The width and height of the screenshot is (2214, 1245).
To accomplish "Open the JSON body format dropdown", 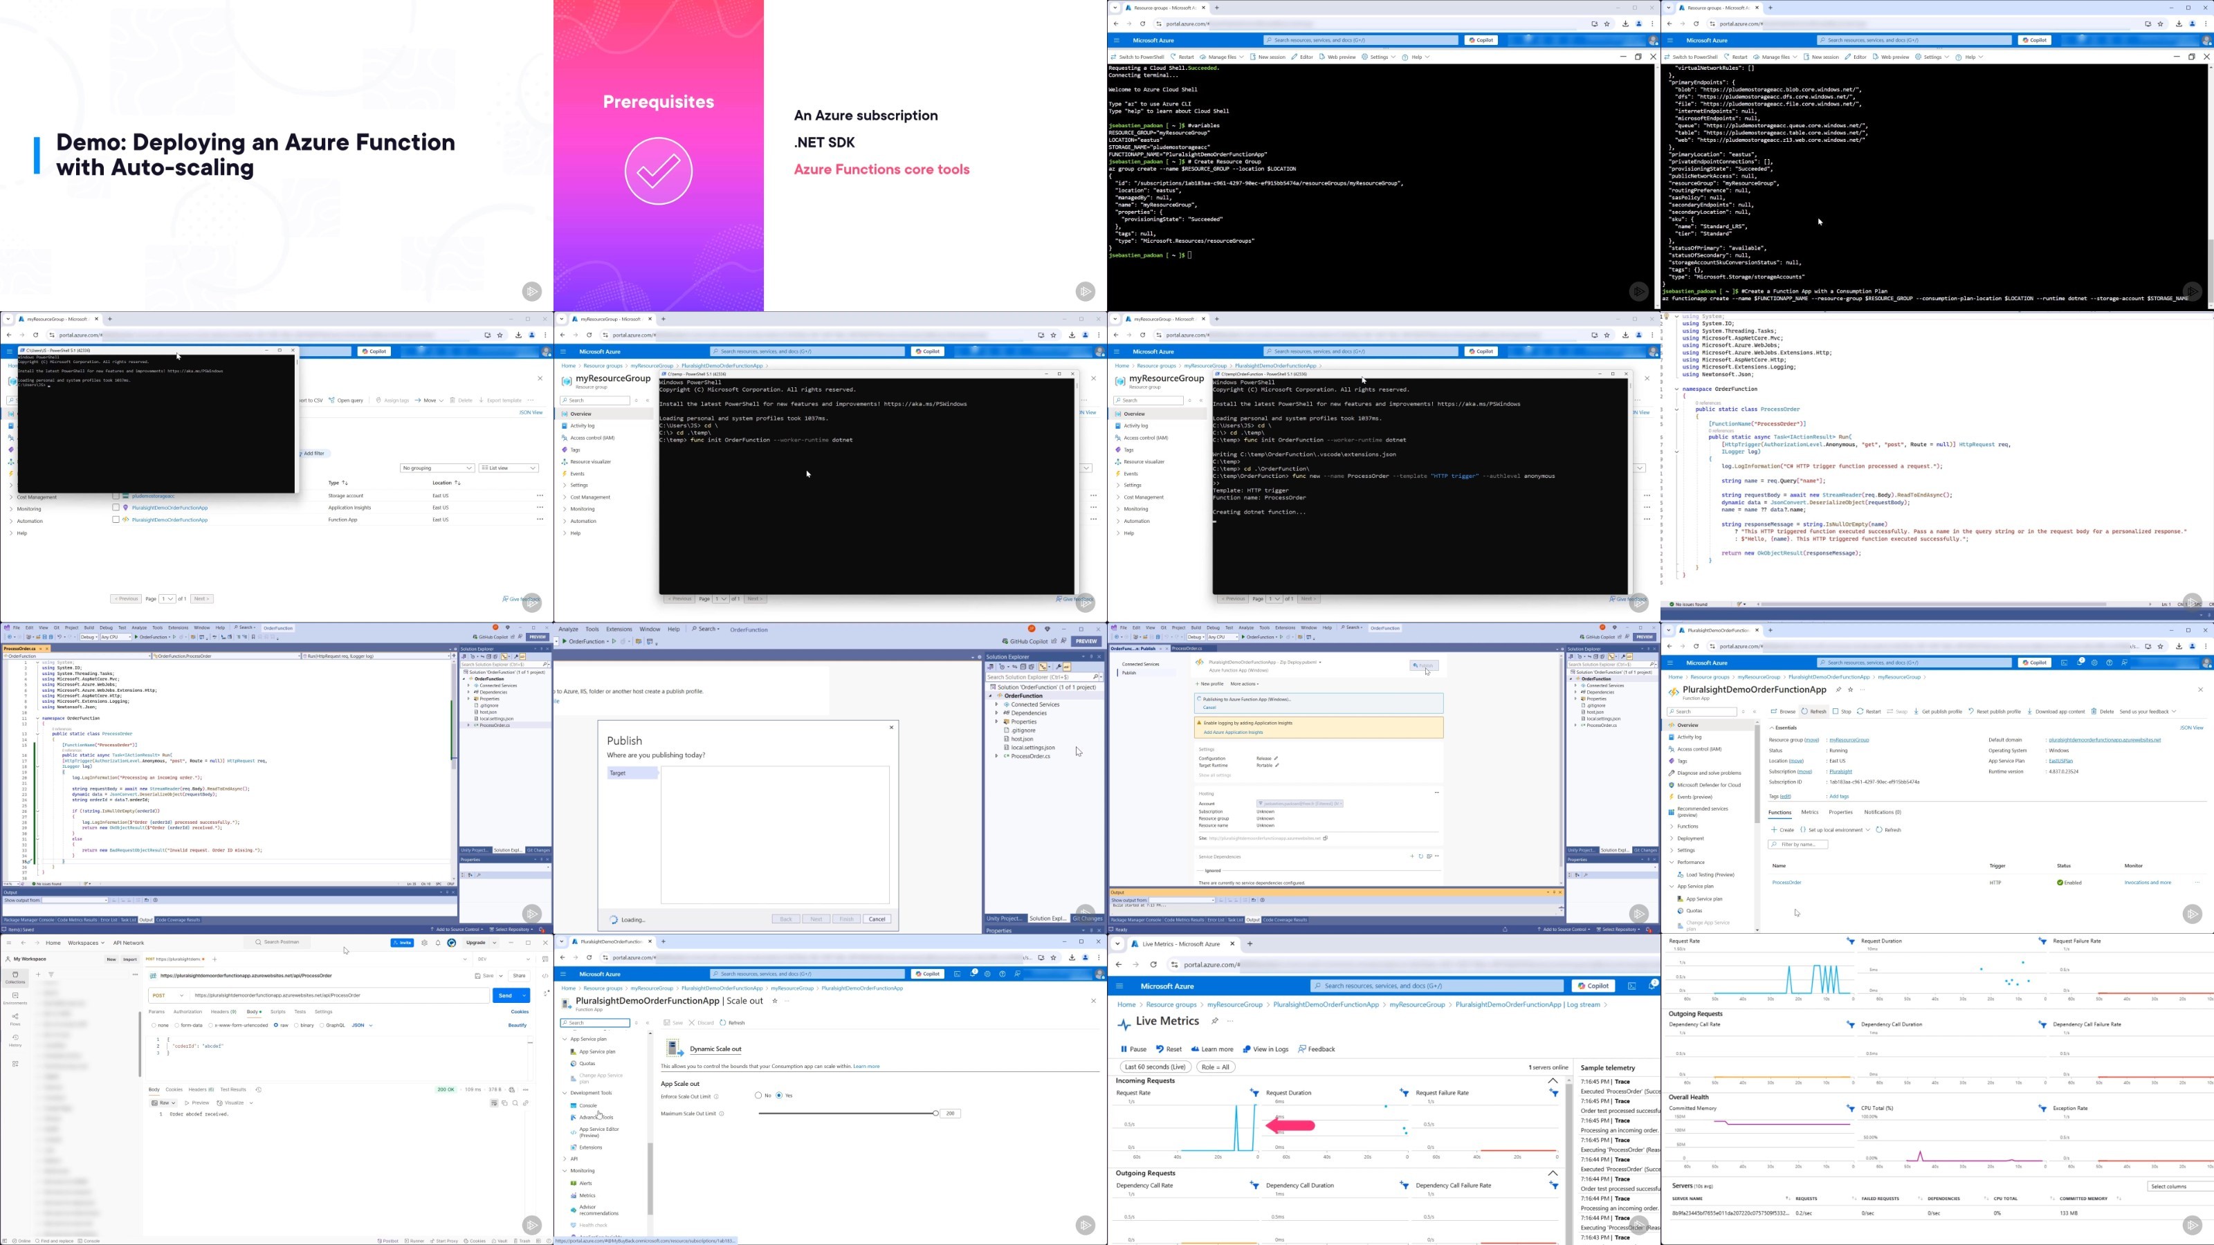I will 362,1025.
